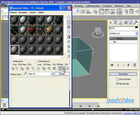Click the Select by Material icon
This screenshot has height=115, width=140.
point(69,51)
